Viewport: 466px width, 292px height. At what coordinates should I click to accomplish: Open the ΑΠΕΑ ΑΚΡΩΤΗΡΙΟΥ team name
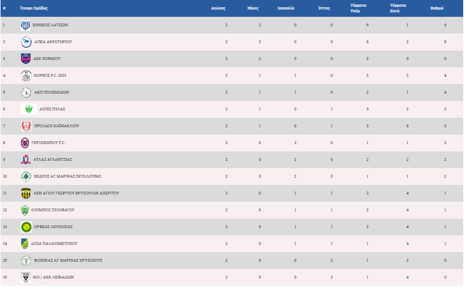(53, 41)
